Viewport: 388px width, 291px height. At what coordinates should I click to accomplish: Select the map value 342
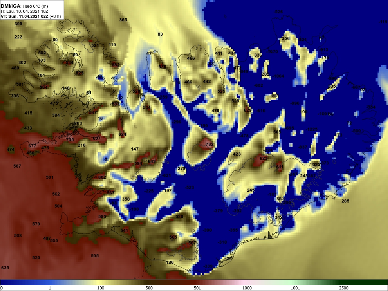tap(278, 217)
